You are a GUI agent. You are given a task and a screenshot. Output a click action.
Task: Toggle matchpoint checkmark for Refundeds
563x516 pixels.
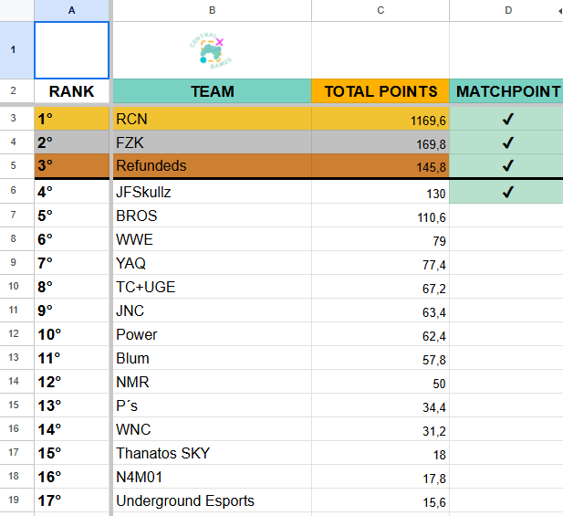(x=507, y=165)
